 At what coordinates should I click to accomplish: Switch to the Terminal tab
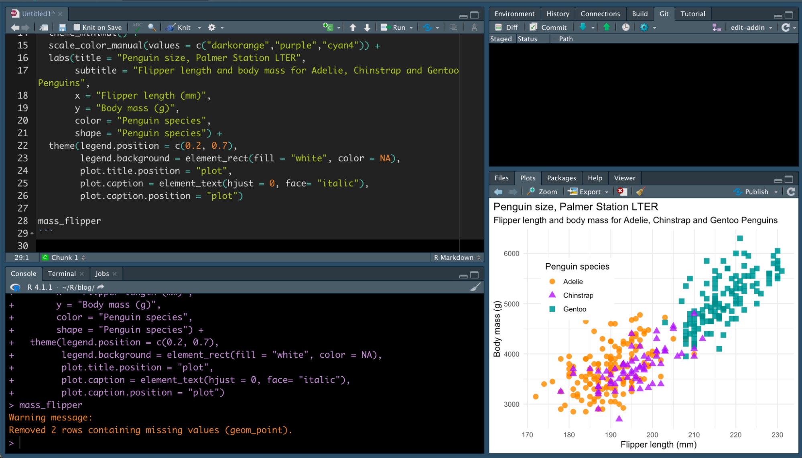pyautogui.click(x=62, y=274)
